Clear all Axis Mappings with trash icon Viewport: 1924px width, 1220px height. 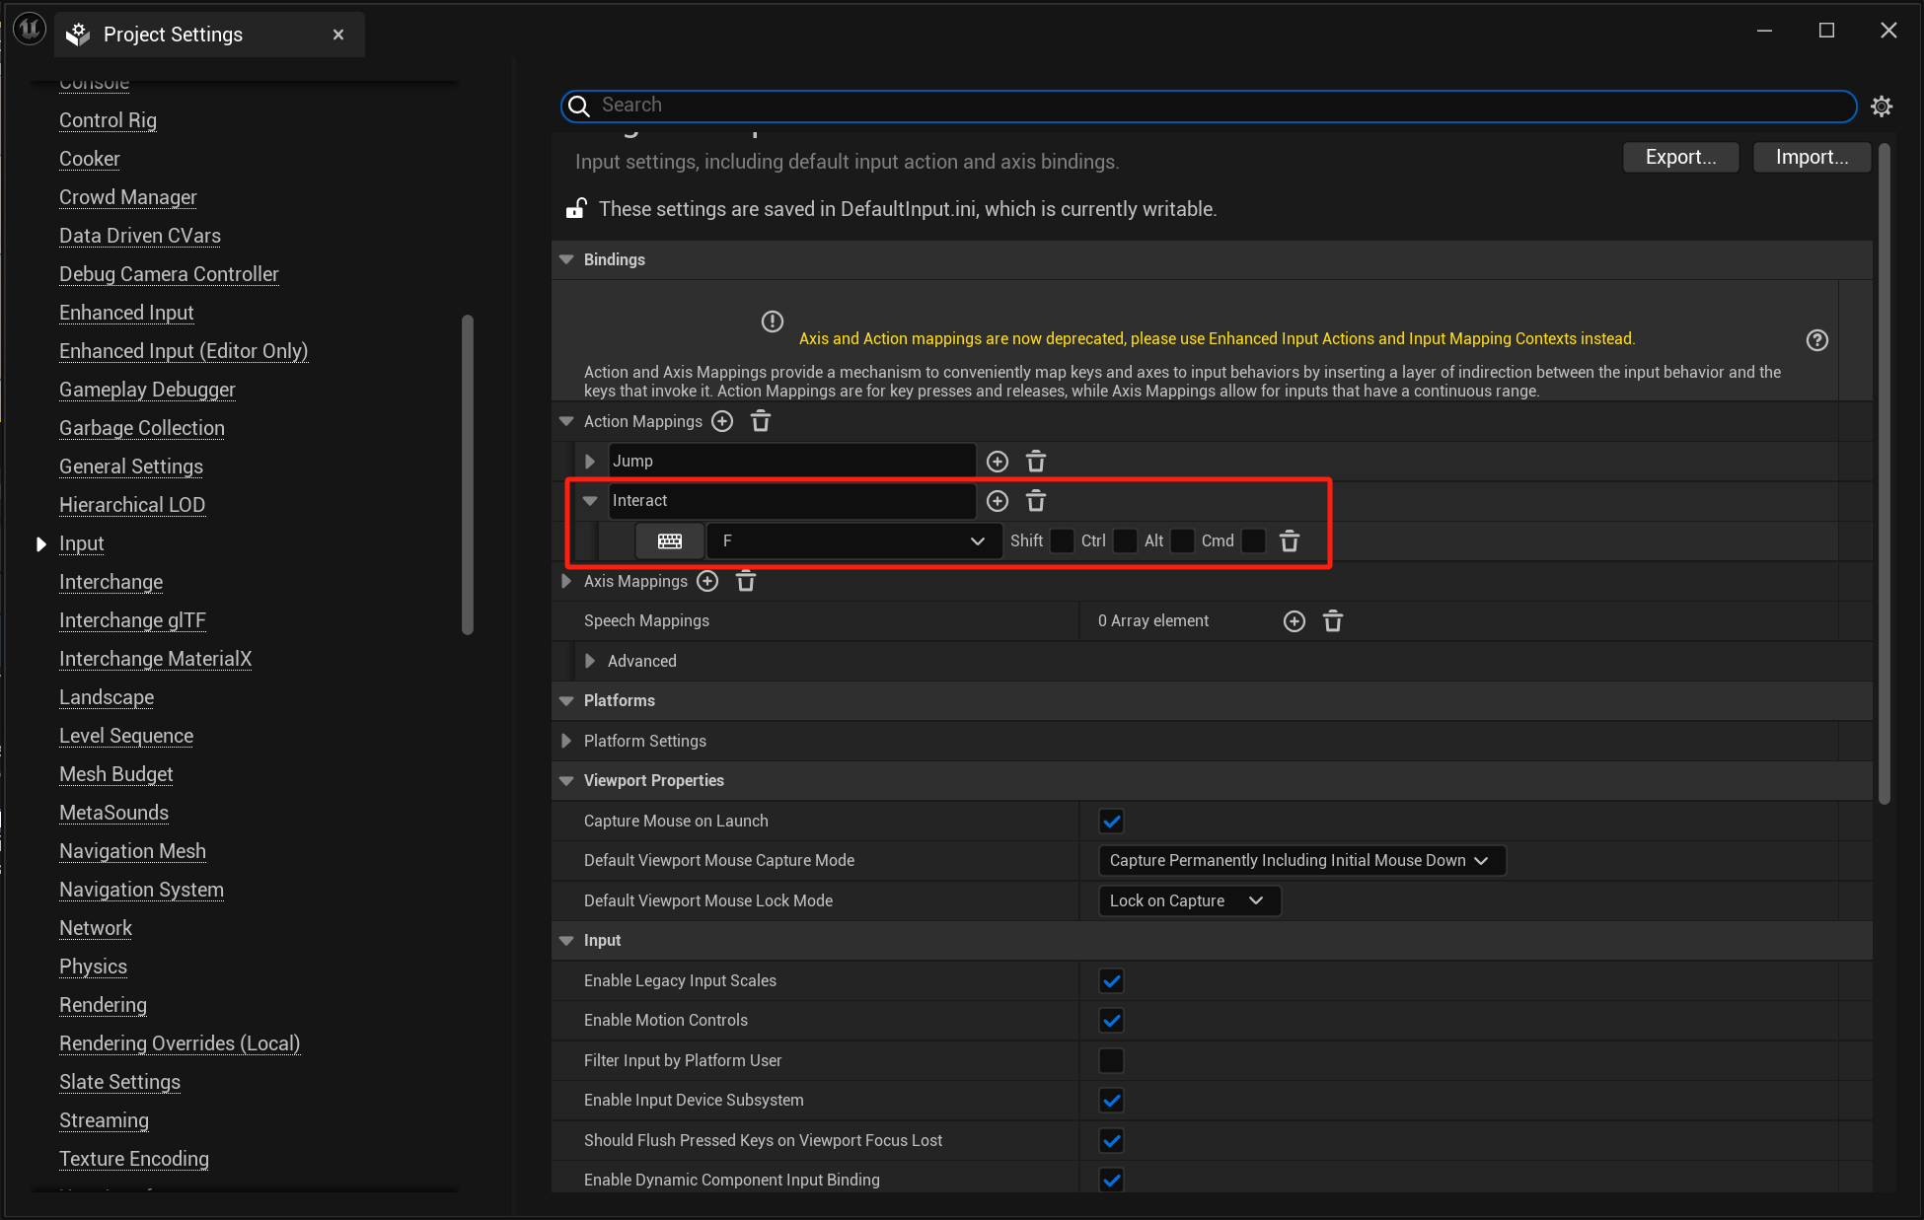(746, 581)
